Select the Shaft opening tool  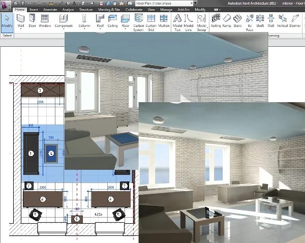click(260, 21)
